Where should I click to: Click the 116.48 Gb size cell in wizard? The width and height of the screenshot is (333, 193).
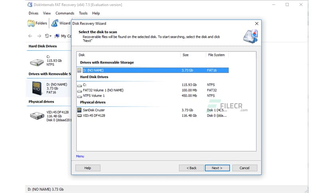189,115
